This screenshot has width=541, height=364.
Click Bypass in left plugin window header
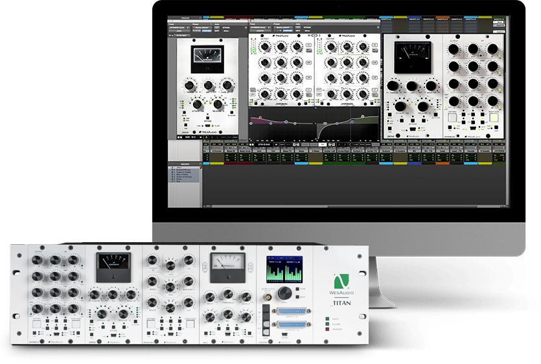coord(226,28)
